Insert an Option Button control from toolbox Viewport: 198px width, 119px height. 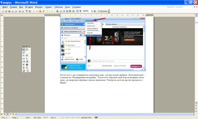coord(27,59)
